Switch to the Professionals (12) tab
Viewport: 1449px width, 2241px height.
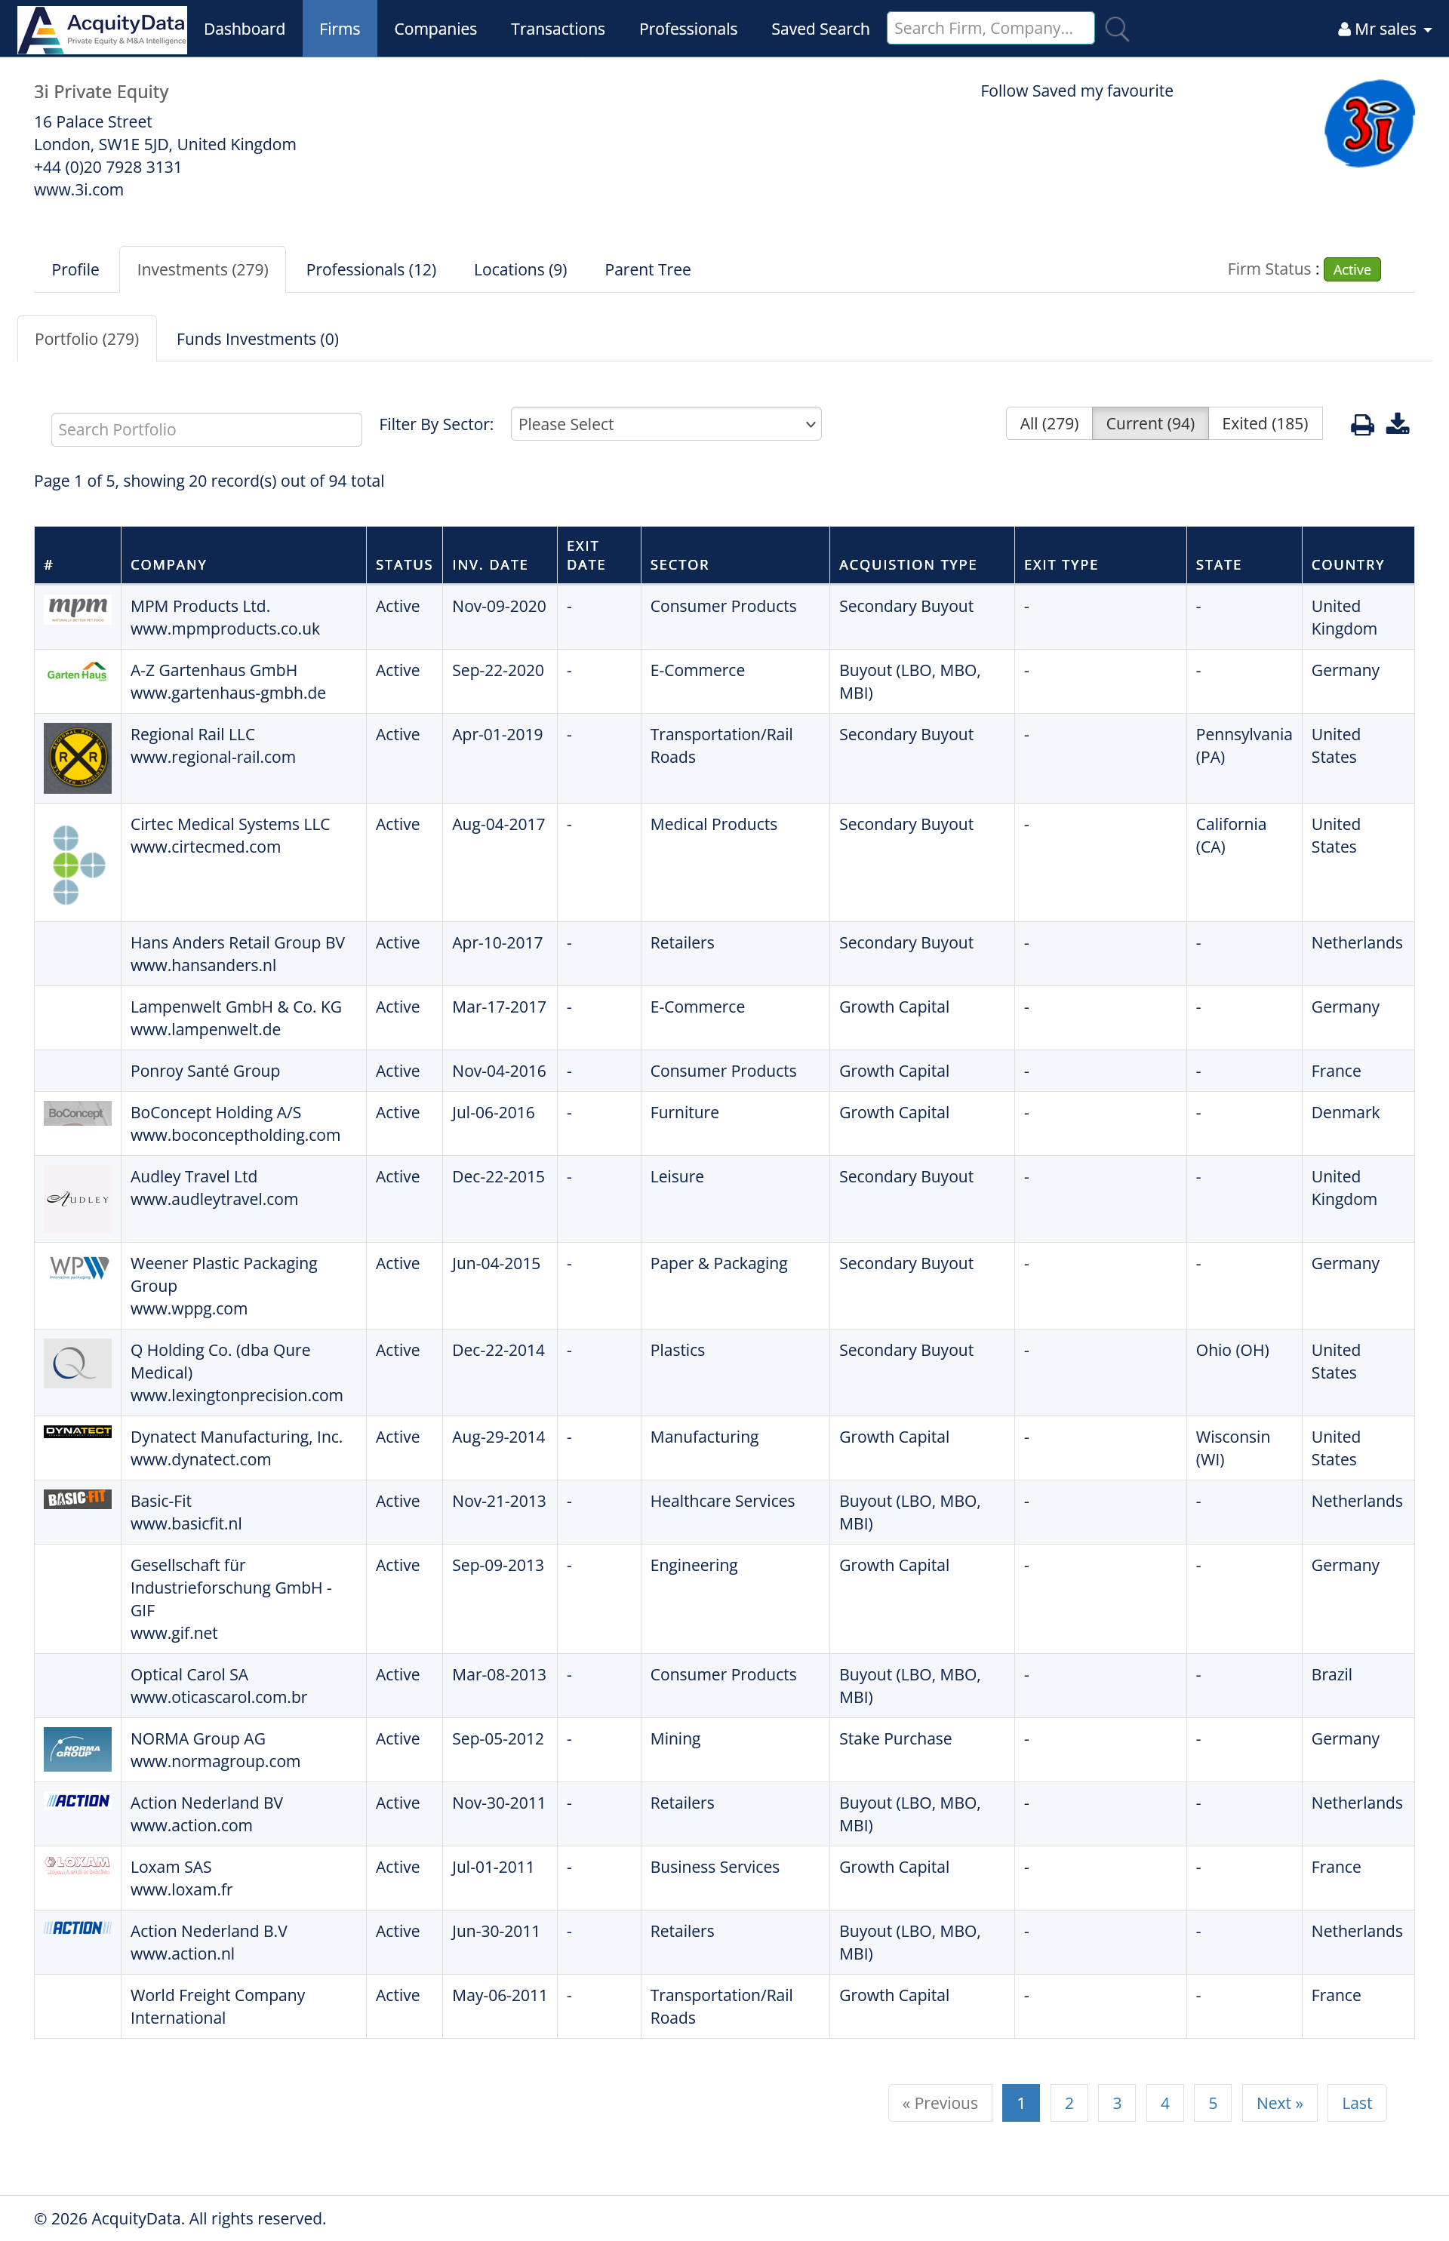(371, 269)
